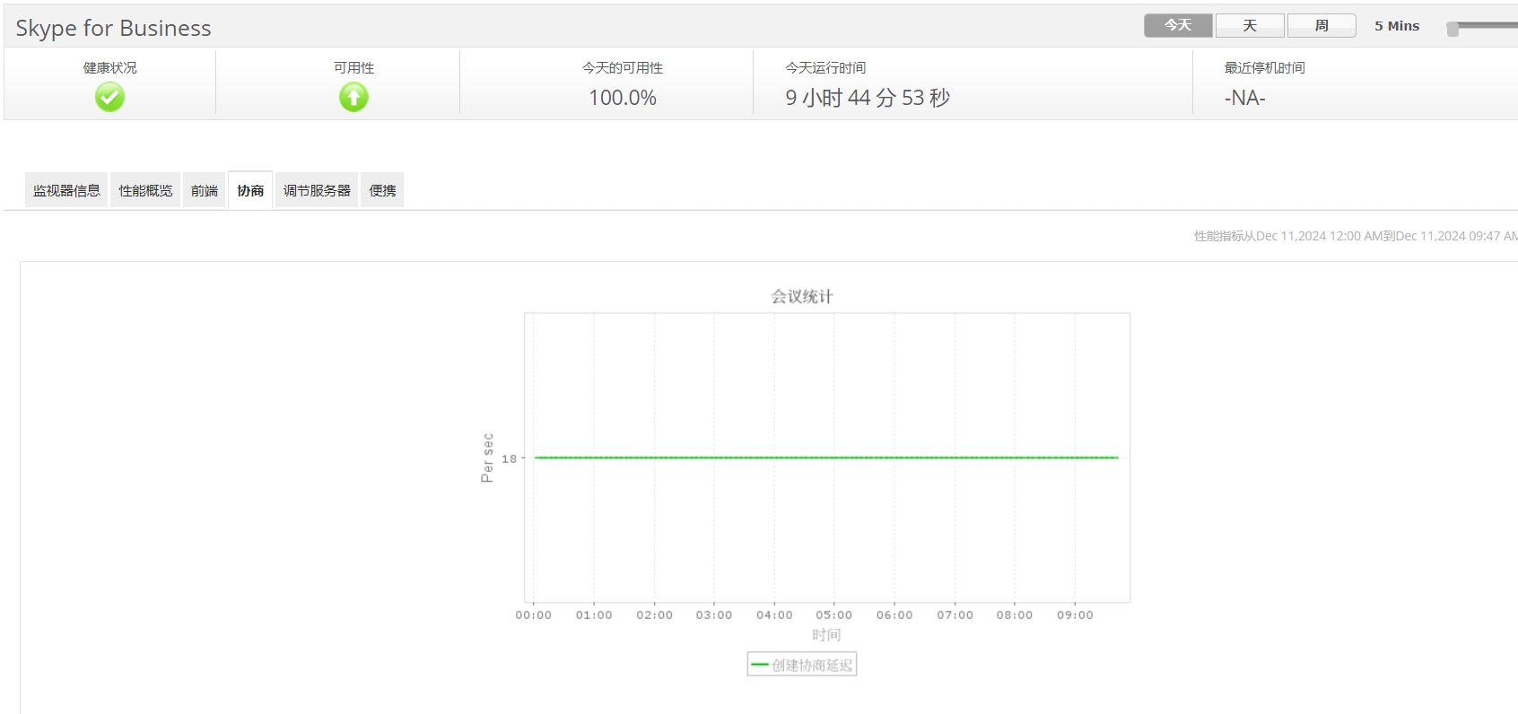
Task: Click the 18 y-axis value label
Action: click(x=509, y=458)
